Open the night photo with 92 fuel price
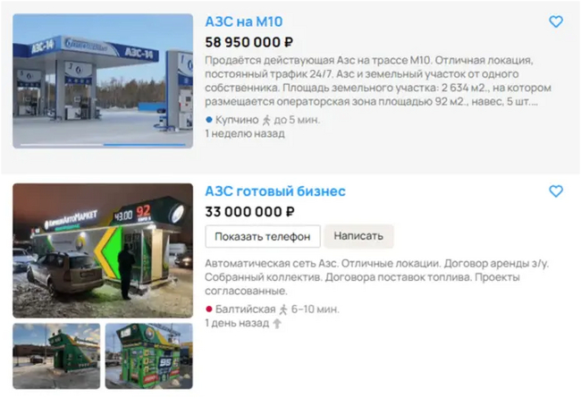581x398 pixels. click(x=103, y=250)
